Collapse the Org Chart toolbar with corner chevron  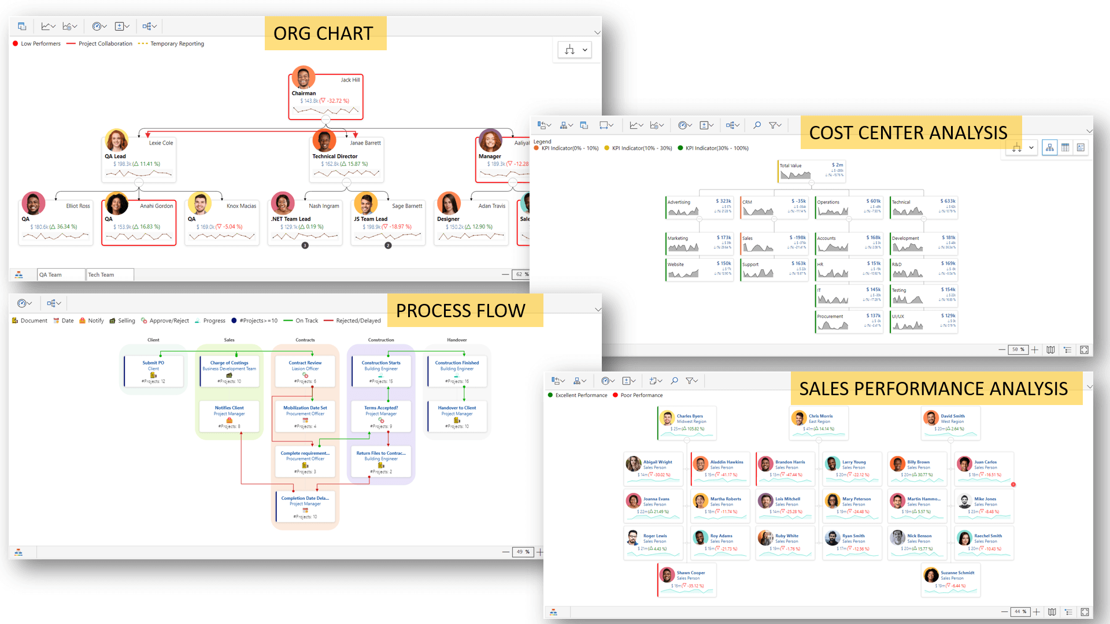coord(597,33)
